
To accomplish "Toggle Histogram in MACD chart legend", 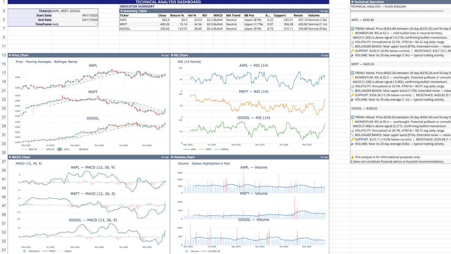I will [31, 251].
